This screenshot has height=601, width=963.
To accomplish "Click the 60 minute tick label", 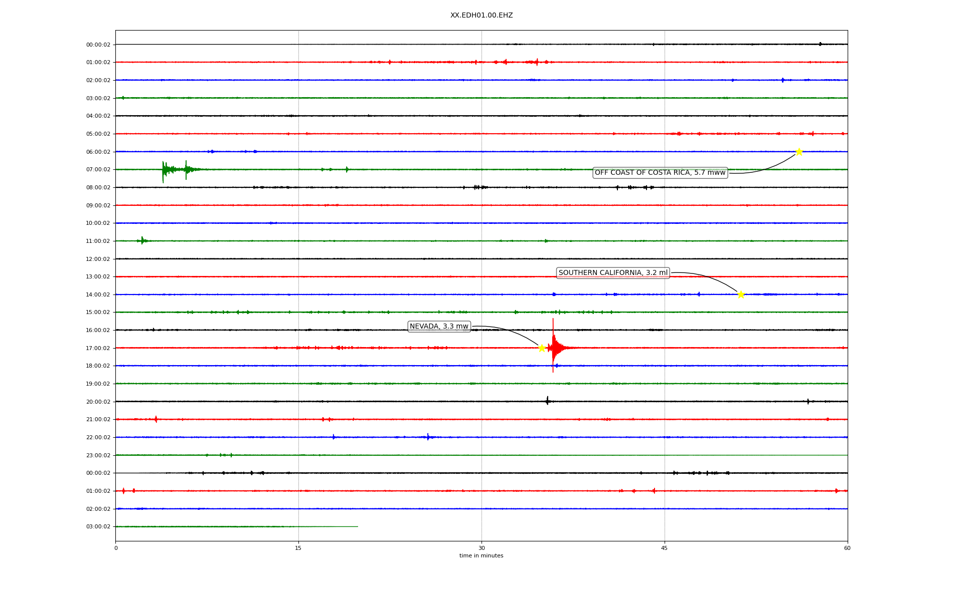I will click(847, 548).
